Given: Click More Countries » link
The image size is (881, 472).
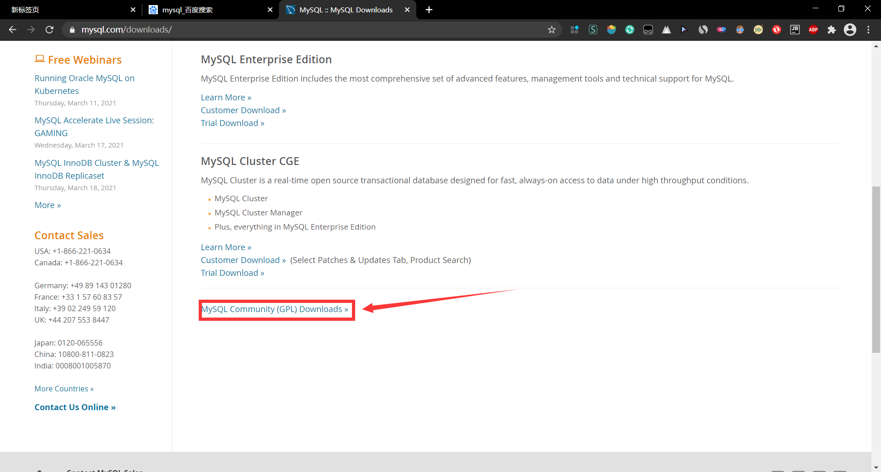Looking at the screenshot, I should click(x=64, y=389).
